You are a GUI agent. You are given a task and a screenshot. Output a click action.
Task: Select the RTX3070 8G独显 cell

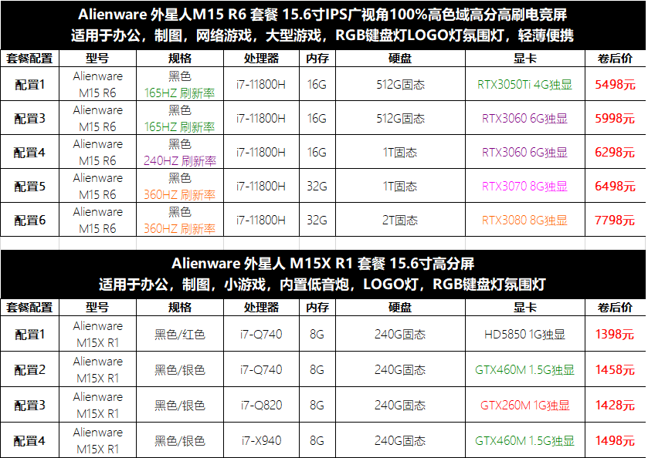coord(525,186)
